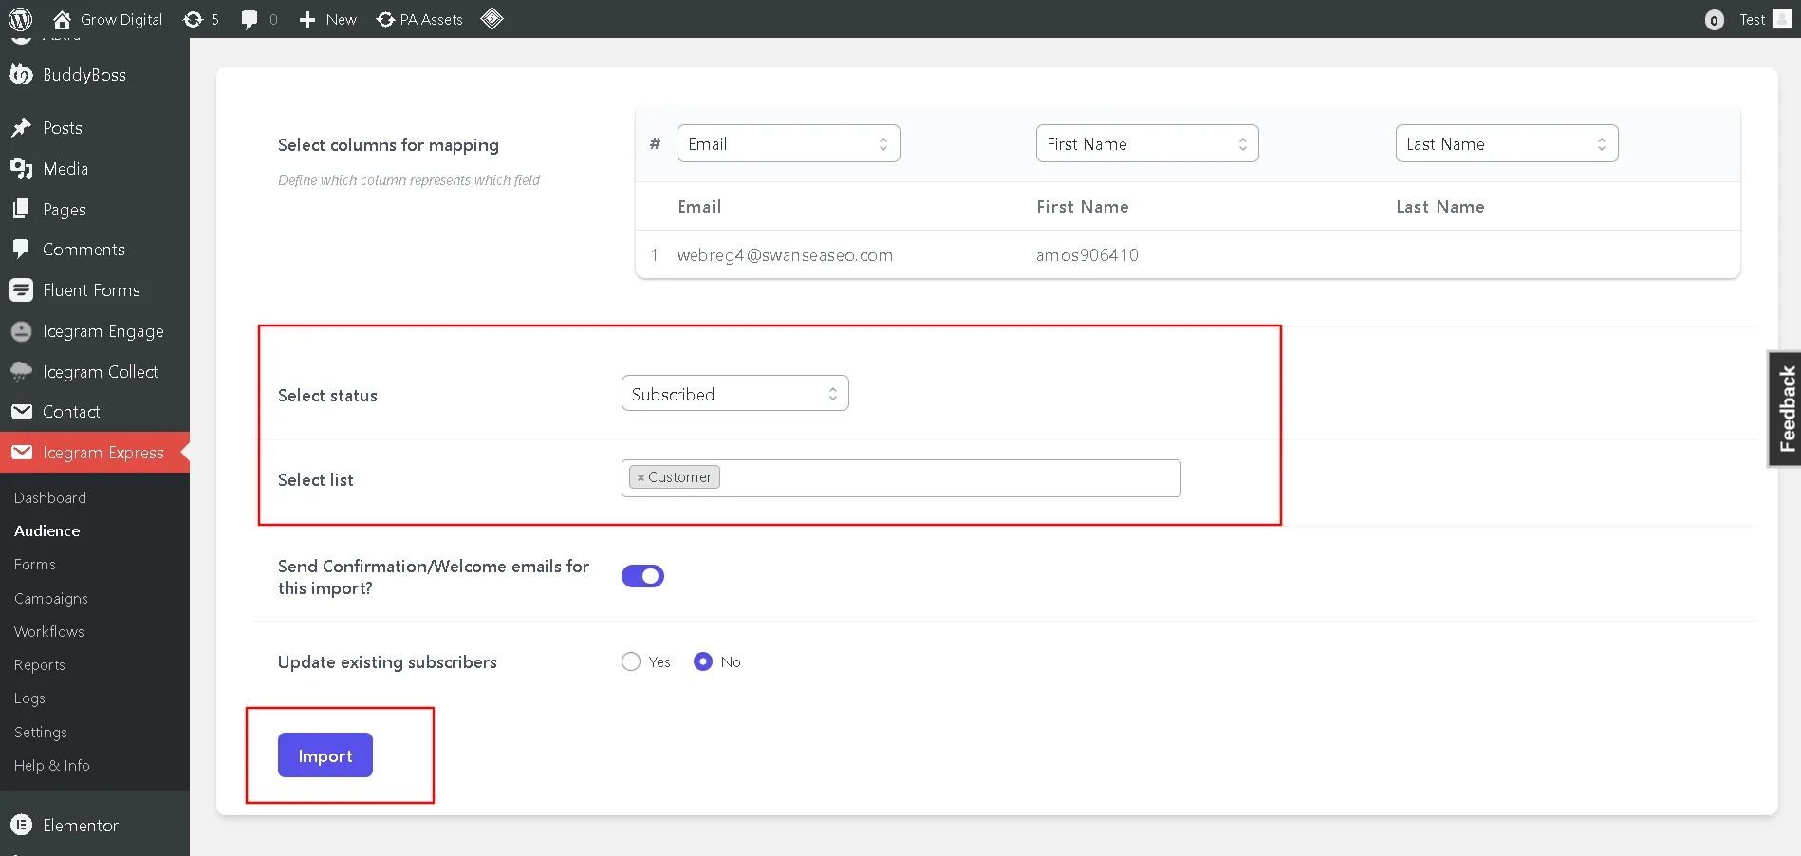
Task: Open the Grow Digital home icon
Action: tap(62, 19)
